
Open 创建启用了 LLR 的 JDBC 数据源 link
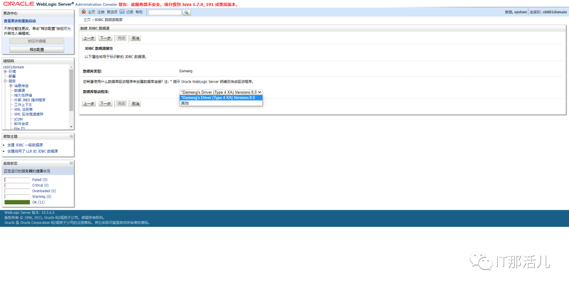pos(32,151)
